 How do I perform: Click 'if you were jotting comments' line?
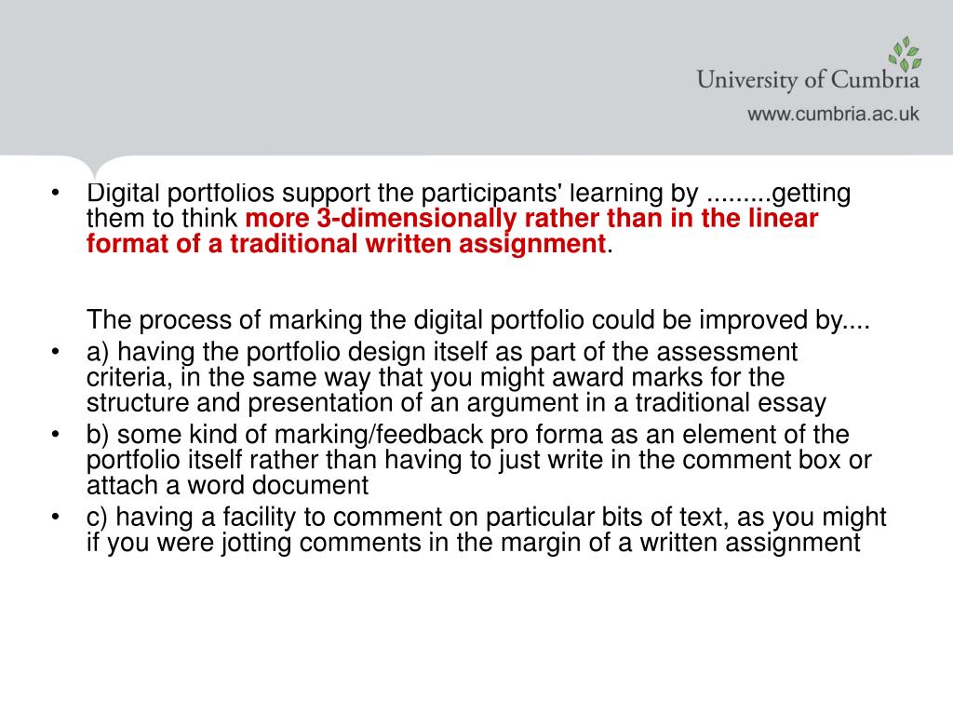[474, 543]
